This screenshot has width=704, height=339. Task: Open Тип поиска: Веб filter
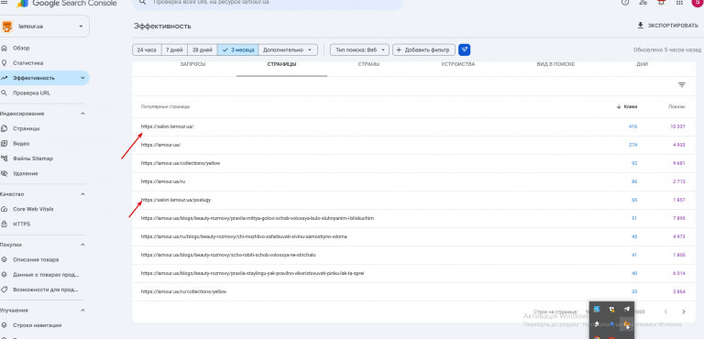pyautogui.click(x=359, y=49)
